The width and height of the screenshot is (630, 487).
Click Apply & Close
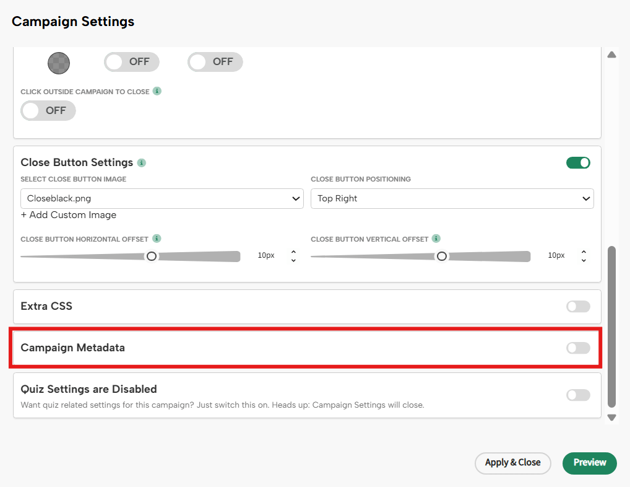click(x=512, y=463)
